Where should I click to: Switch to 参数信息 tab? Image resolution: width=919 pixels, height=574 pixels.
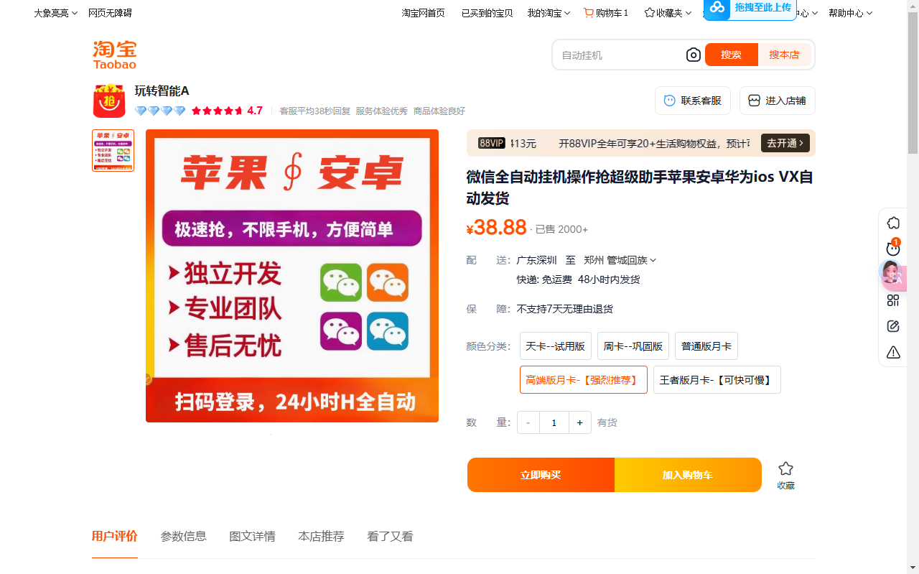point(184,536)
